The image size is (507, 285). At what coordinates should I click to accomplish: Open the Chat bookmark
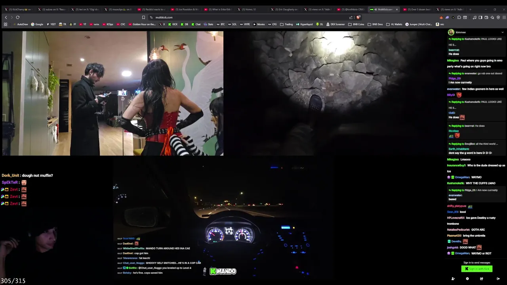[196, 24]
